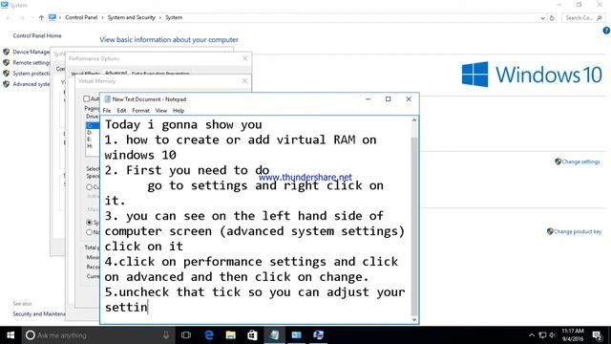Screen dimensions: 611x344
Task: Open the Notepad Format menu
Action: pyautogui.click(x=140, y=111)
